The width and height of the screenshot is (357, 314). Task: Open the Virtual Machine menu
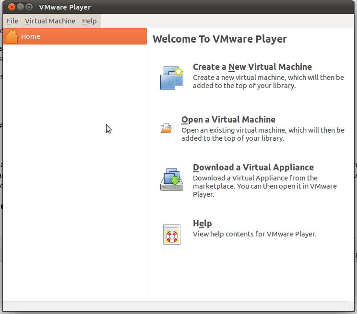[50, 21]
